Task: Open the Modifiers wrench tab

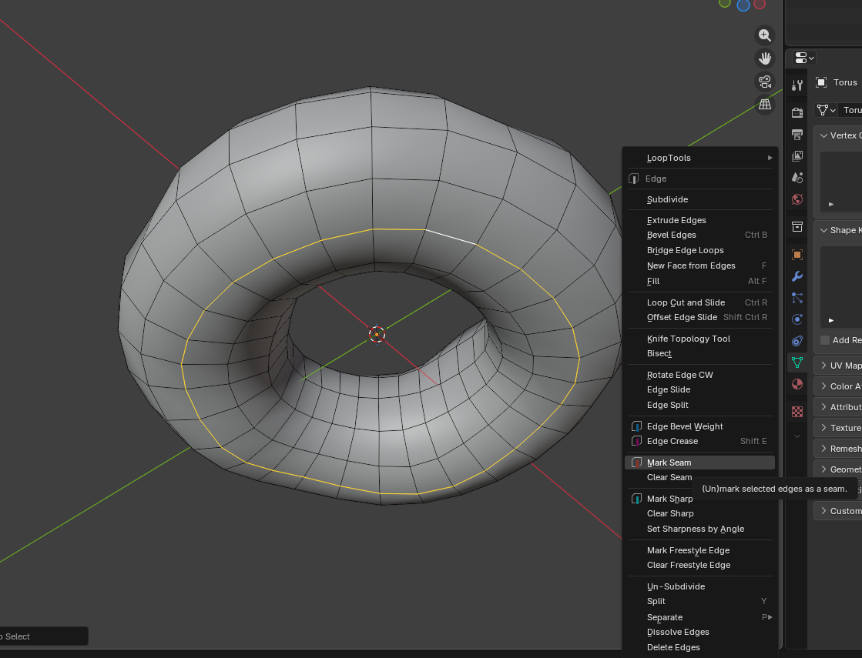Action: [797, 276]
